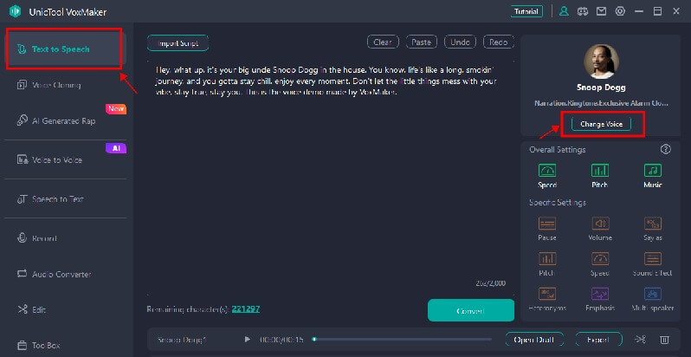This screenshot has height=357, width=691.
Task: Open the Multi-speaker tool
Action: (x=653, y=299)
